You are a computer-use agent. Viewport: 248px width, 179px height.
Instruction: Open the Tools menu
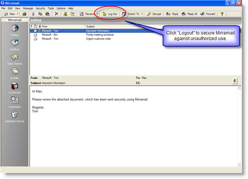coord(51,8)
